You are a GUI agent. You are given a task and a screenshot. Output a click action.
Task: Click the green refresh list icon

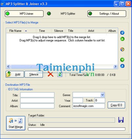60,74
